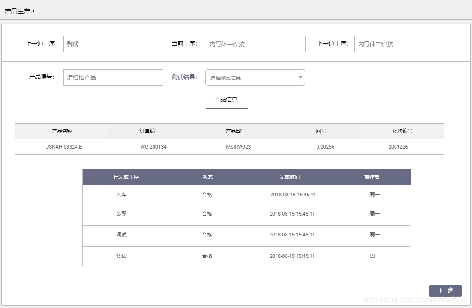The width and height of the screenshot is (472, 308).
Task: Click the 已完成工序 column header
Action: coord(126,177)
